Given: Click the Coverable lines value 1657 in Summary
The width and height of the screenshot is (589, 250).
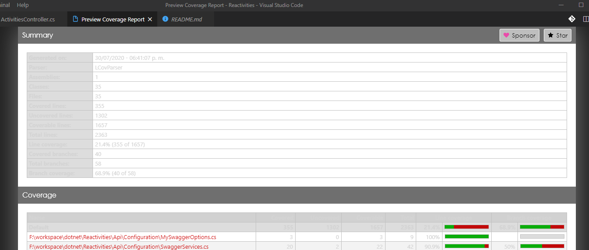Looking at the screenshot, I should coord(101,125).
